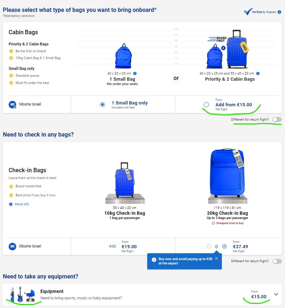Toggle different check-in bags for return flight
This screenshot has width=285, height=308.
tap(277, 261)
